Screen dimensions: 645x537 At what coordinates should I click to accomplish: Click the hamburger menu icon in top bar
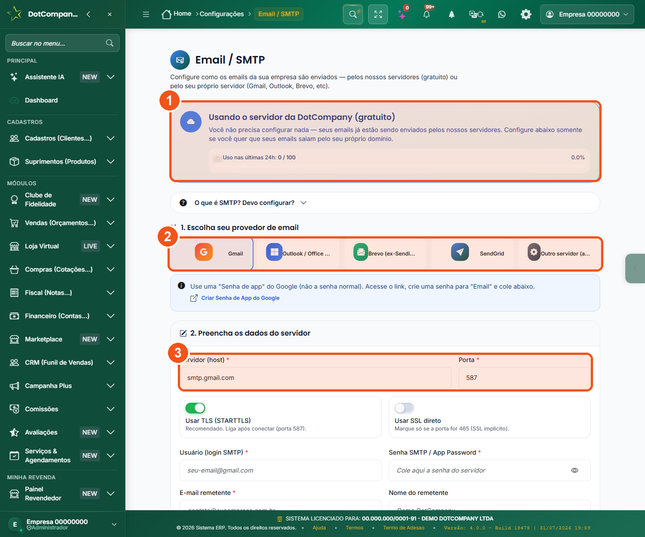coord(146,14)
